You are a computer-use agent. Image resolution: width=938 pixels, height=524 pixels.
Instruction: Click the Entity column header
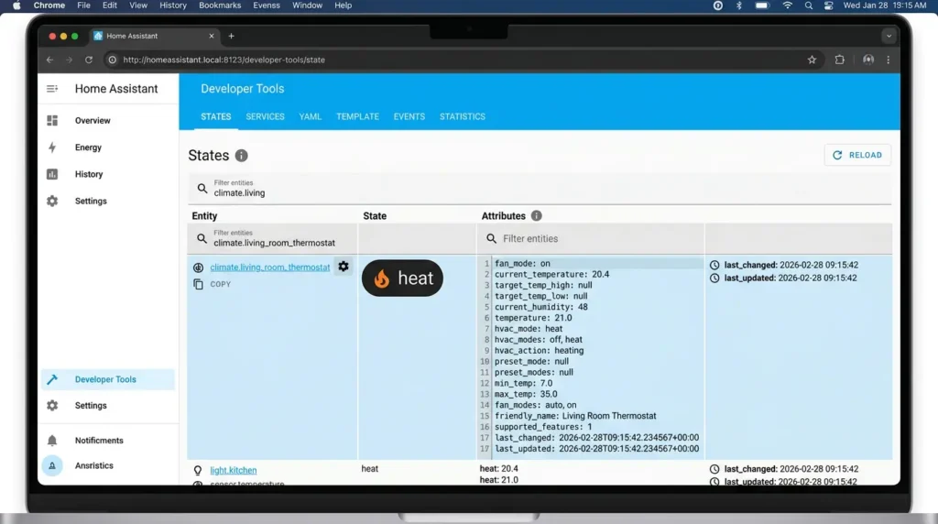click(x=204, y=216)
